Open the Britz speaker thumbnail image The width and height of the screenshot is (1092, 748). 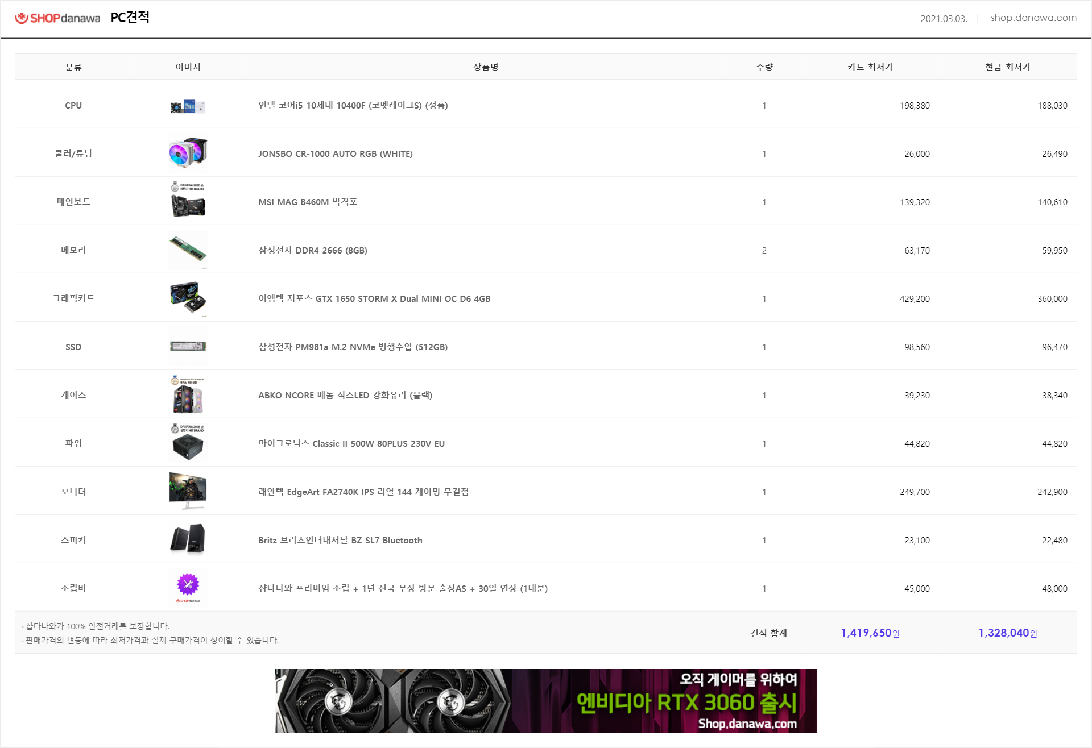[188, 539]
